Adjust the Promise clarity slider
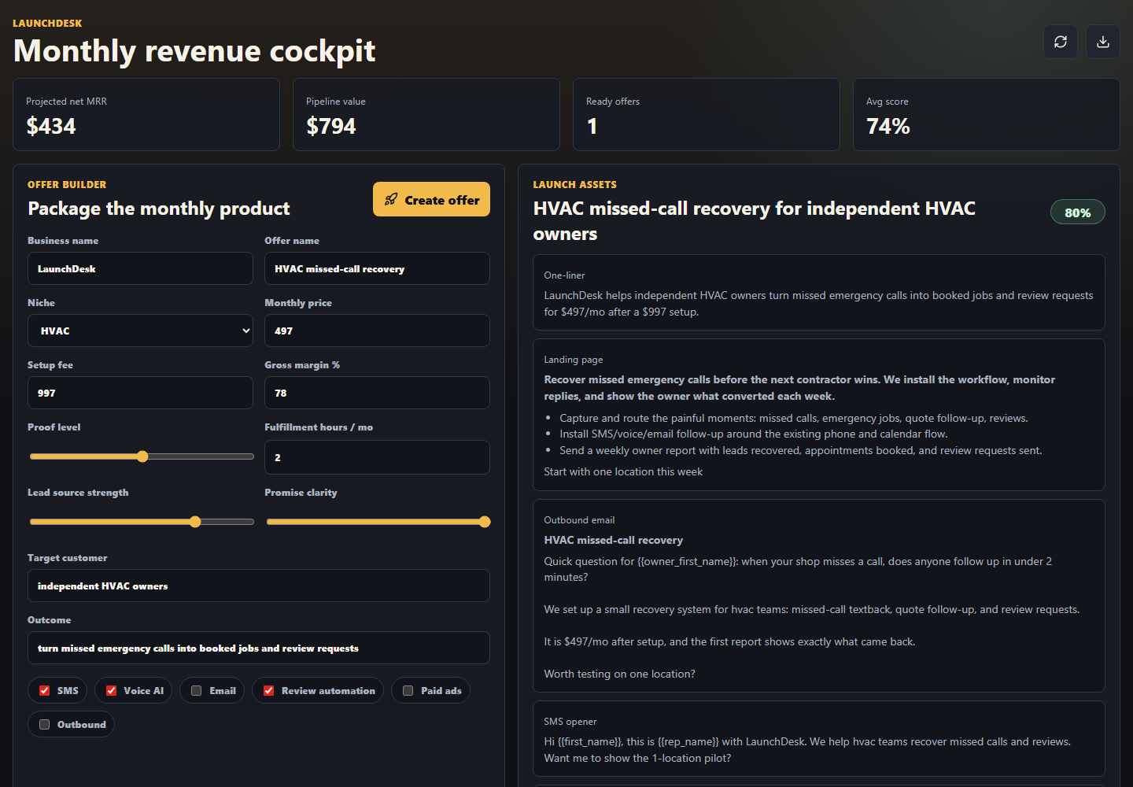1133x787 pixels. coord(378,522)
